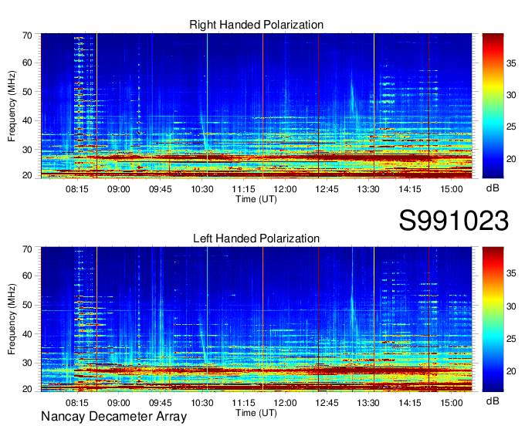Click the 12:45 time tick of Right Handed plot

pyautogui.click(x=327, y=189)
